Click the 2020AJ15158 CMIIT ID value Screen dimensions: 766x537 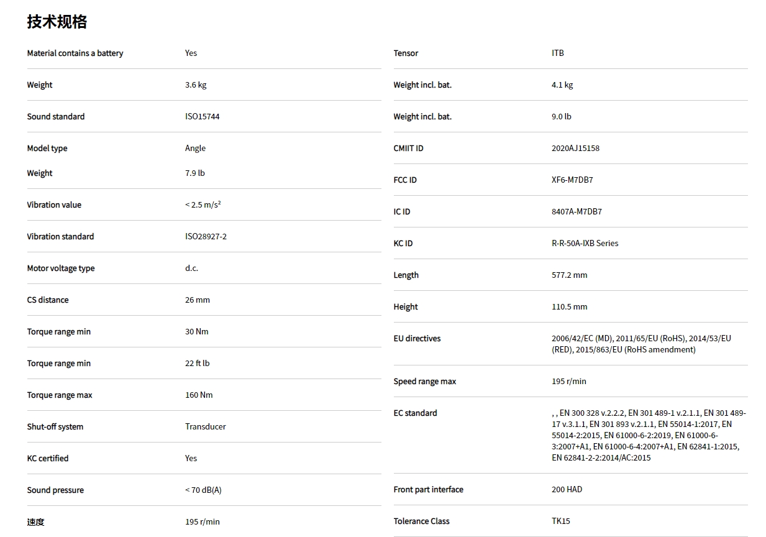[x=575, y=148]
